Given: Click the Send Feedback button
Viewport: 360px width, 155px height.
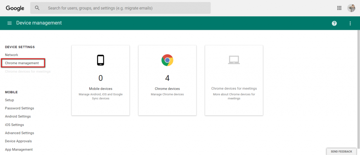Looking at the screenshot, I should (x=341, y=151).
